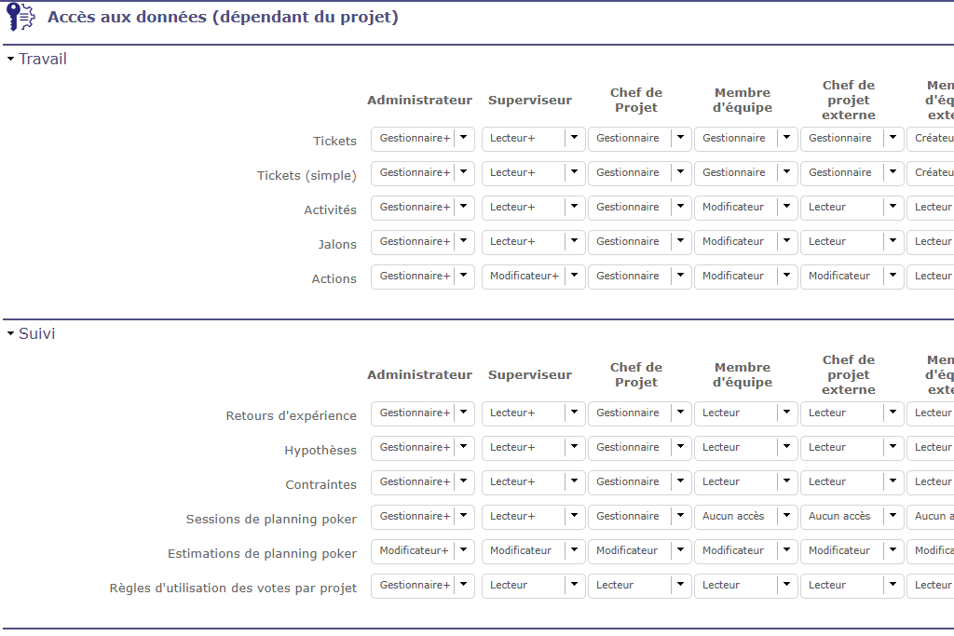Open Chef de Projet dropdown for Jalons
Viewport: 954px width, 636px height.
(680, 241)
